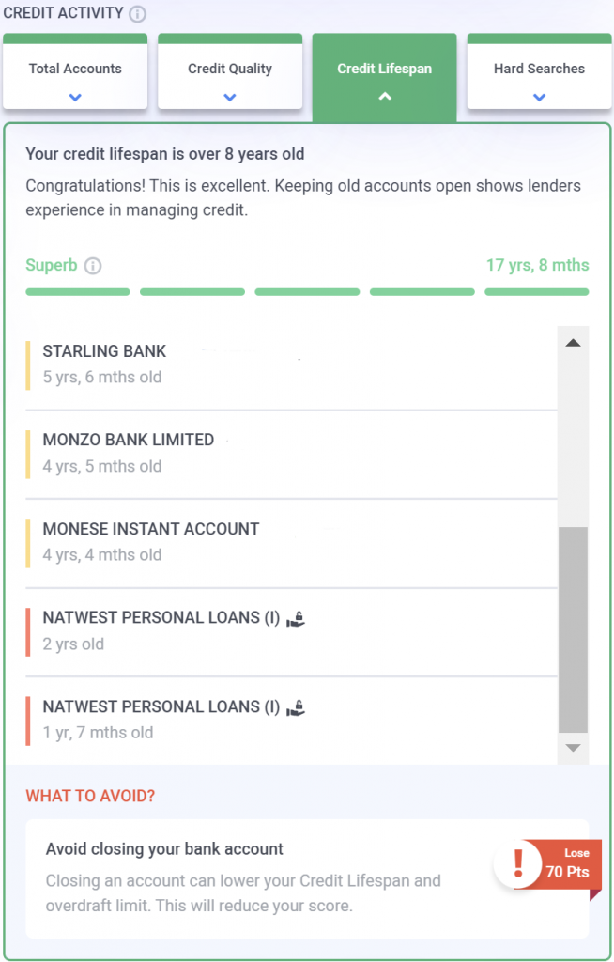Expand the Credit Quality chevron
614x962 pixels.
(230, 97)
